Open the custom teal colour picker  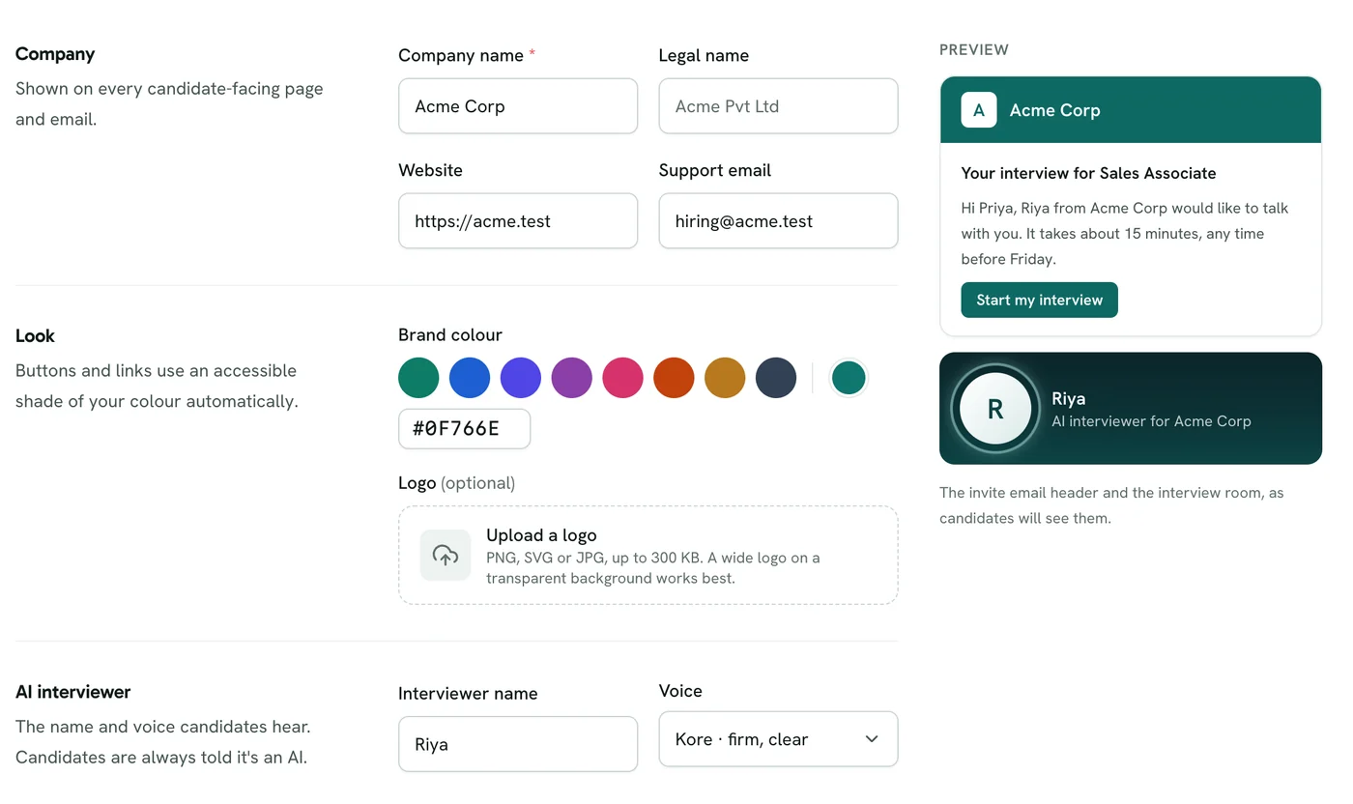pyautogui.click(x=849, y=378)
